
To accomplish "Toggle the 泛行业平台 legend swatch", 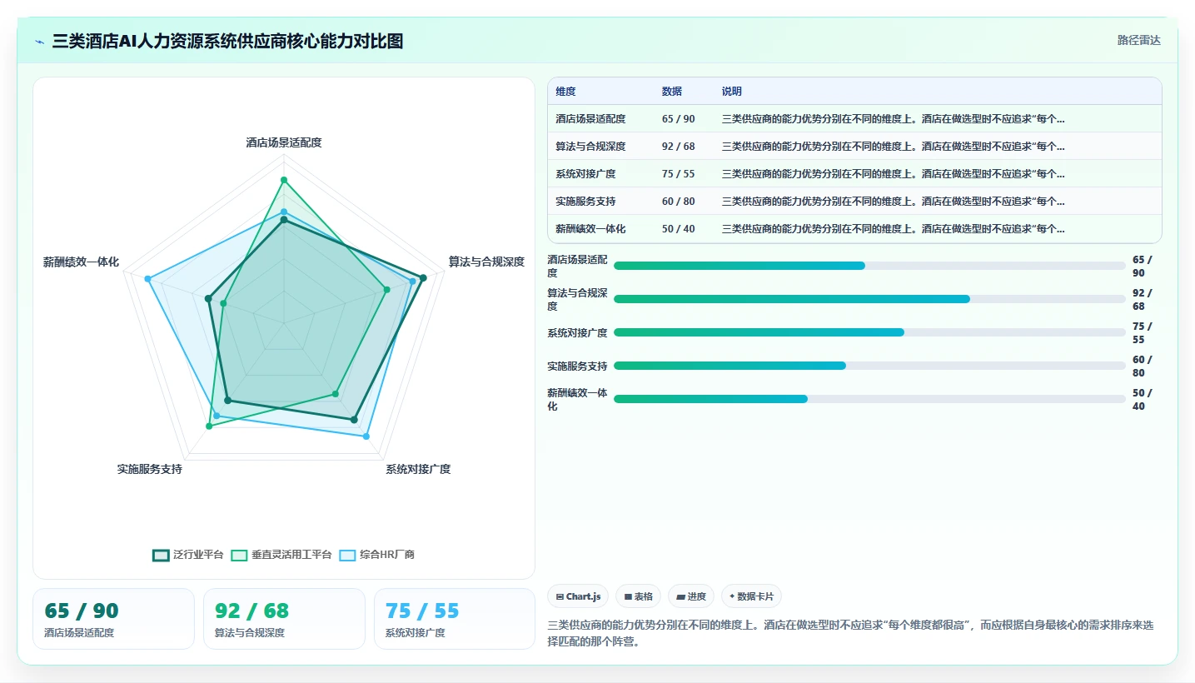I will [162, 555].
